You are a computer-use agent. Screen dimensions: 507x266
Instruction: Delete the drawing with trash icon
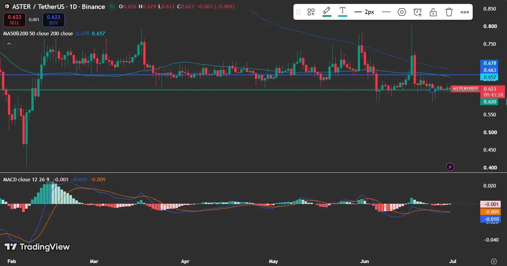coord(449,12)
